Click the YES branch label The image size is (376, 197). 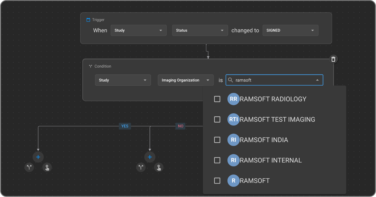[x=125, y=126]
